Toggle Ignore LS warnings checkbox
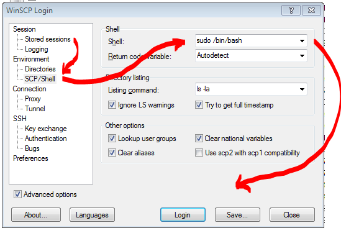The image size is (341, 228). coord(112,105)
